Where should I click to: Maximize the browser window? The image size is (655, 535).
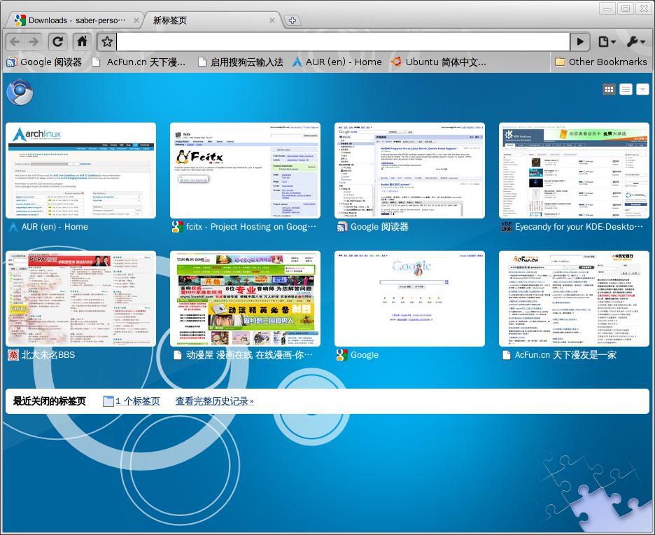point(626,8)
